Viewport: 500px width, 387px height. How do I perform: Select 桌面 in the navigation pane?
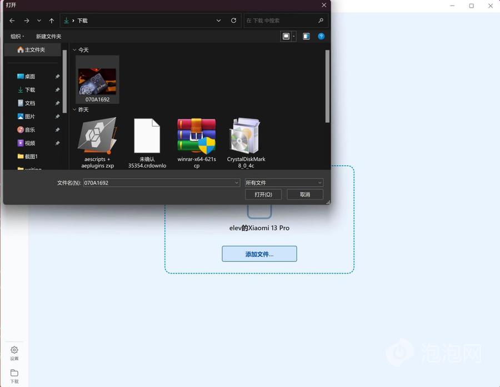pos(30,77)
